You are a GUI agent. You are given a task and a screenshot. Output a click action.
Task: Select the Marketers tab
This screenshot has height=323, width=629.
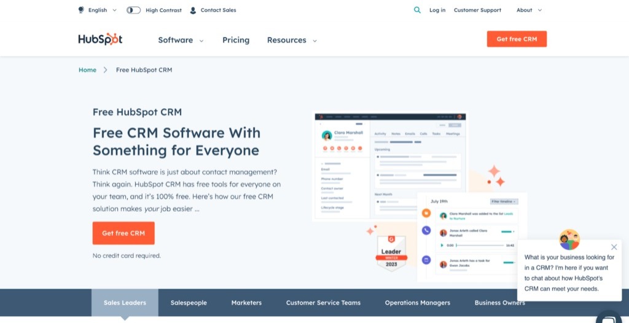click(246, 303)
